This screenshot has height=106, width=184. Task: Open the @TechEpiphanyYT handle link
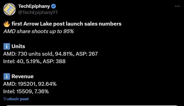(x=38, y=13)
